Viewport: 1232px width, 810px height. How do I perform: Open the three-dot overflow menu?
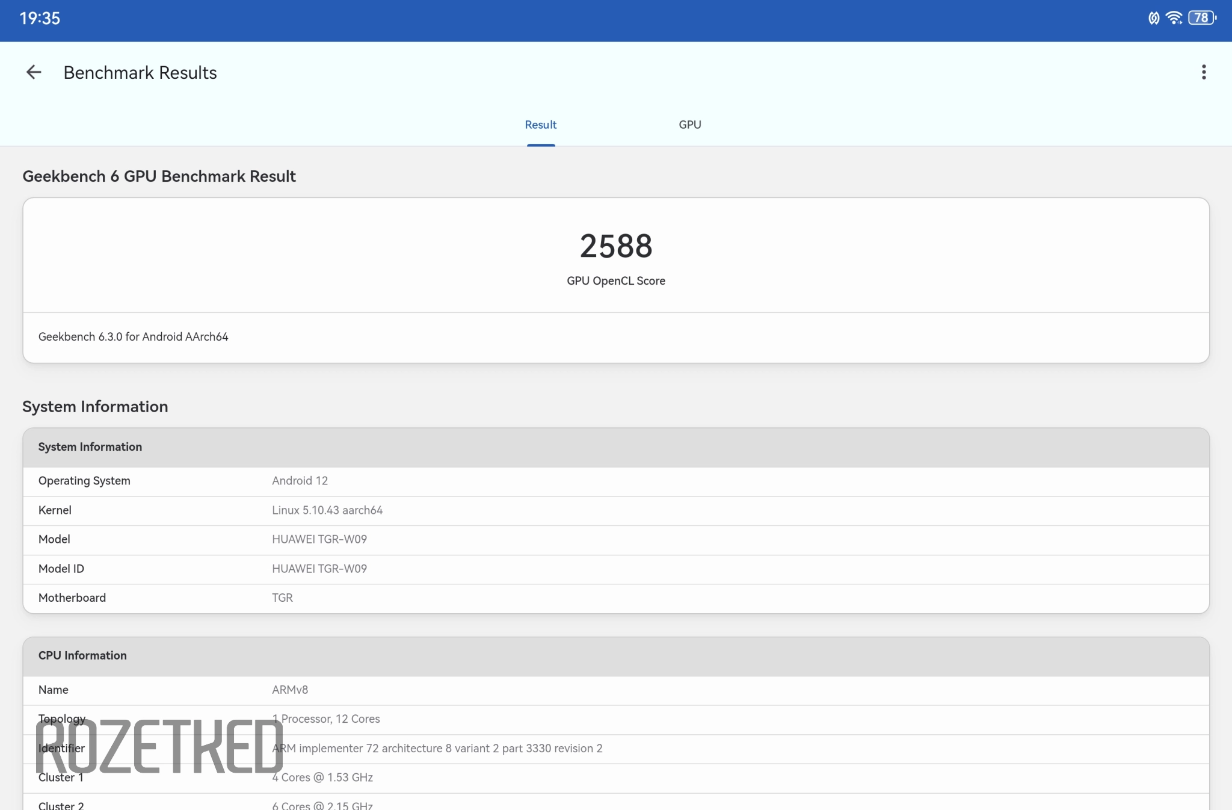pyautogui.click(x=1203, y=72)
